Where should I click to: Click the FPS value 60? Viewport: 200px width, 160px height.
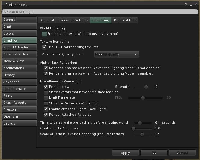tap(169, 98)
